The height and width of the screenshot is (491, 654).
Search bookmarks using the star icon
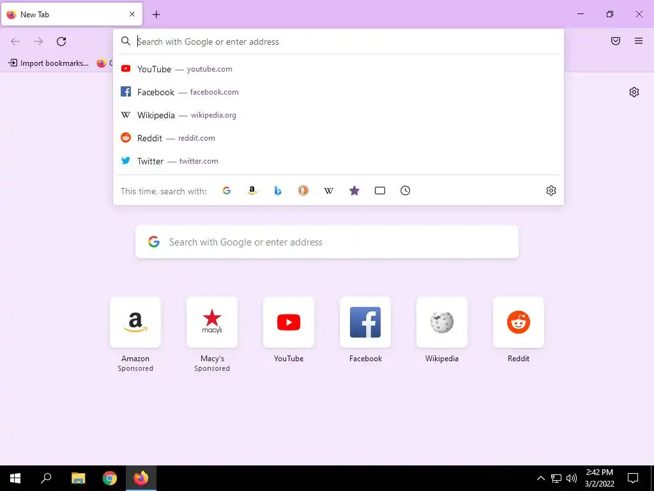pos(354,191)
